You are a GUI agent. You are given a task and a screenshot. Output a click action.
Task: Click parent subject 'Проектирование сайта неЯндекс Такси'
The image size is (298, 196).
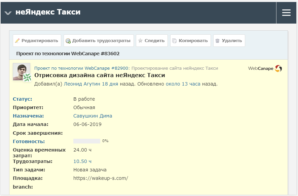(175, 68)
